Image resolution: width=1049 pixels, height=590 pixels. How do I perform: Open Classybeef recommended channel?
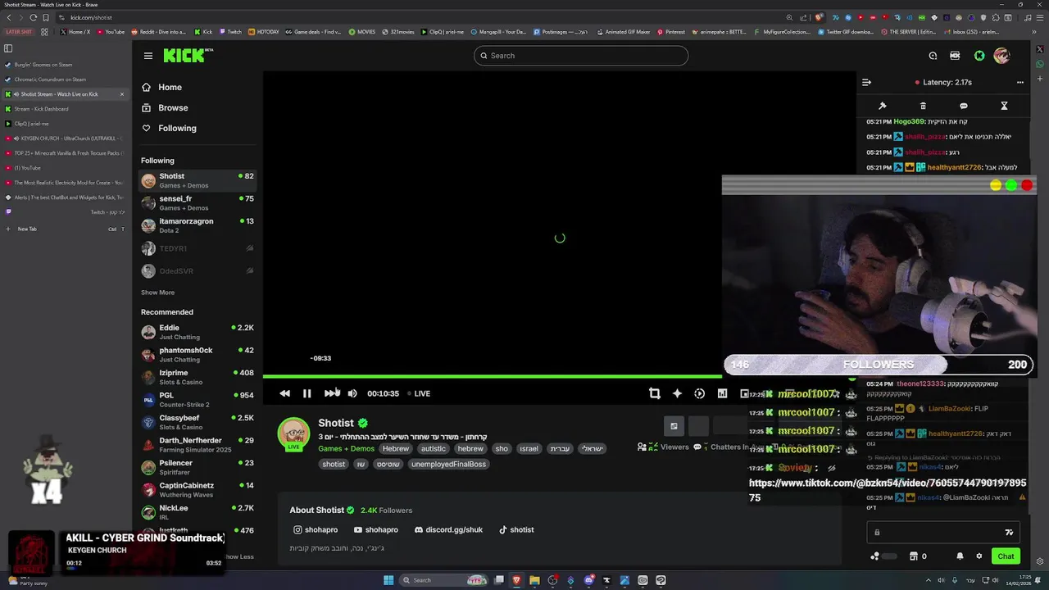(x=197, y=422)
